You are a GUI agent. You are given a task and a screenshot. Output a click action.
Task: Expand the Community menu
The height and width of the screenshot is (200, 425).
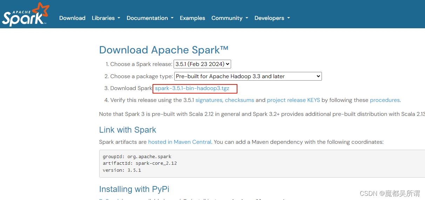pos(230,18)
